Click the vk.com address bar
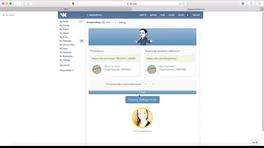This screenshot has width=264, height=148. [132, 4]
